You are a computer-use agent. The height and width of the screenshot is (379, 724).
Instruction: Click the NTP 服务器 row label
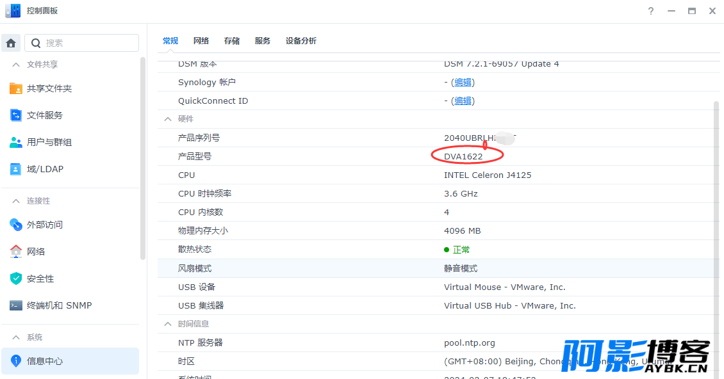tap(201, 343)
